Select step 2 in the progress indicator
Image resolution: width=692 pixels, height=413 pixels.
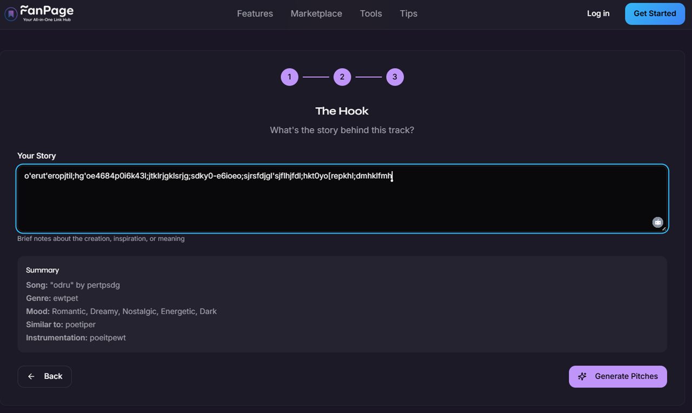[x=342, y=77]
